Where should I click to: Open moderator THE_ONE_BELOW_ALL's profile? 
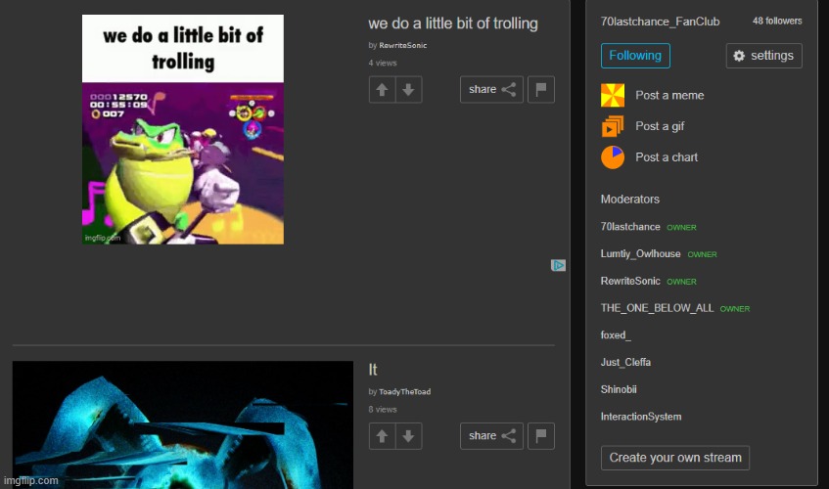tap(657, 308)
